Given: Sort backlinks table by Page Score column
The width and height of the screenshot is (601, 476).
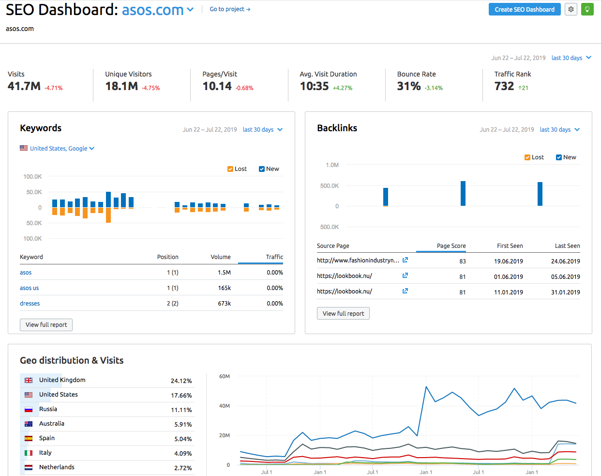Looking at the screenshot, I should [x=451, y=246].
